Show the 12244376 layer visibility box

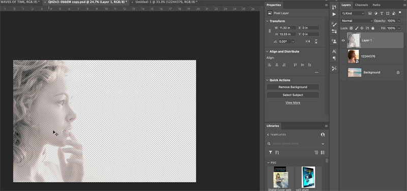pos(343,57)
